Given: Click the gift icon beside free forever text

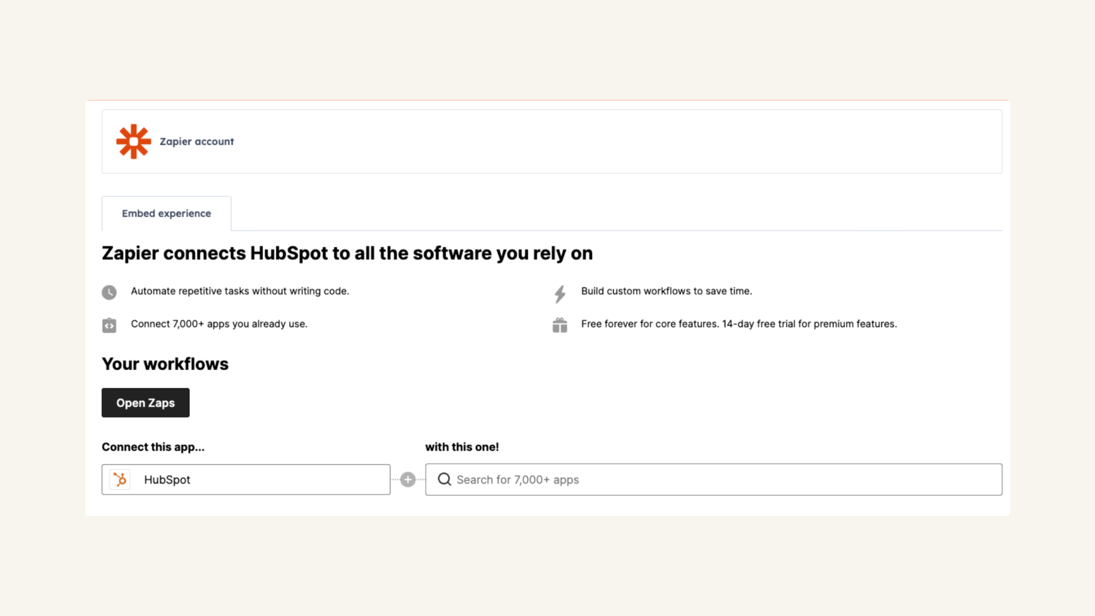Looking at the screenshot, I should tap(559, 325).
